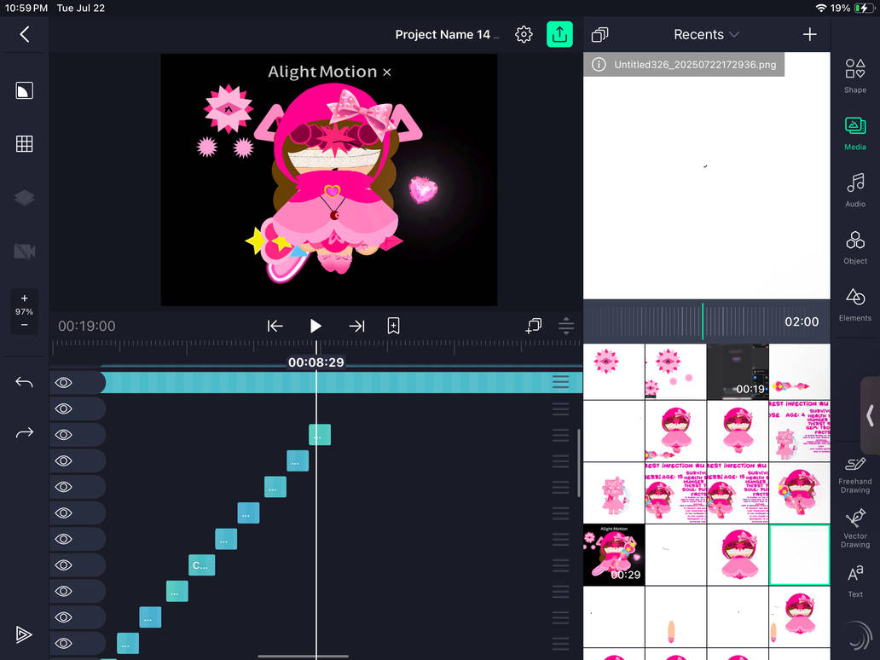Start a Vector Drawing
The image size is (880, 660).
click(x=854, y=529)
